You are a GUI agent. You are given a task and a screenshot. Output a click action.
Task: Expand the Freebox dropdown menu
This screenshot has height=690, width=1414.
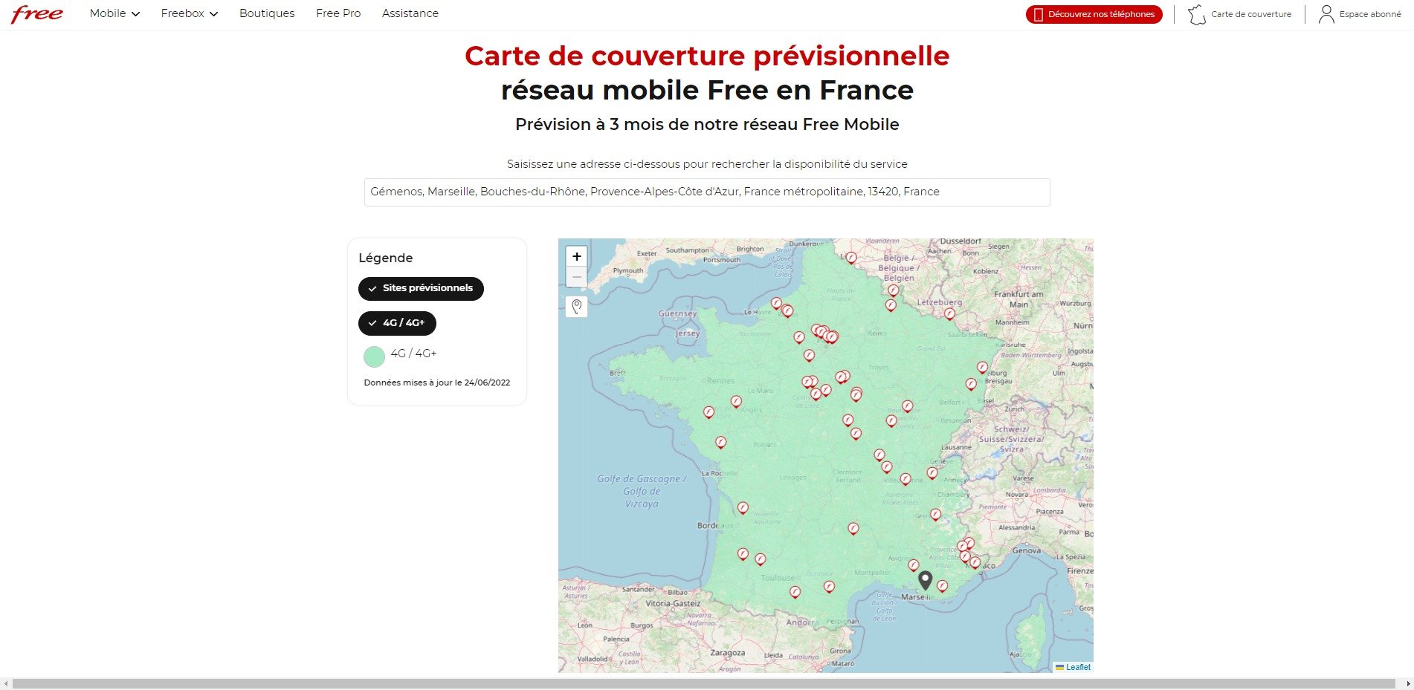pos(190,13)
